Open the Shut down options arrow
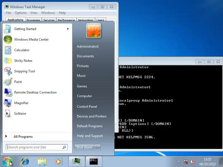 tap(97, 147)
